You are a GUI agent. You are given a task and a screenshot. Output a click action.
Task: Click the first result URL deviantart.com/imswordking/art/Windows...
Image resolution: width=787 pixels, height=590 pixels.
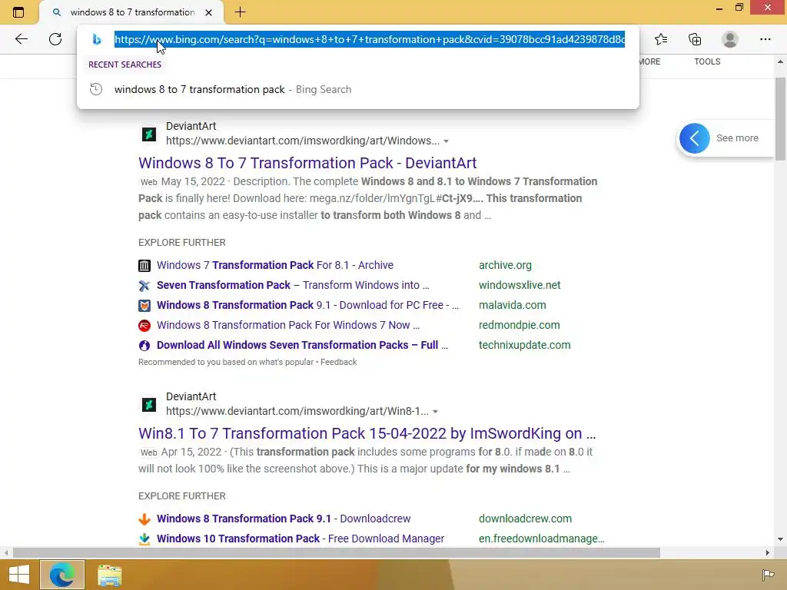click(303, 141)
